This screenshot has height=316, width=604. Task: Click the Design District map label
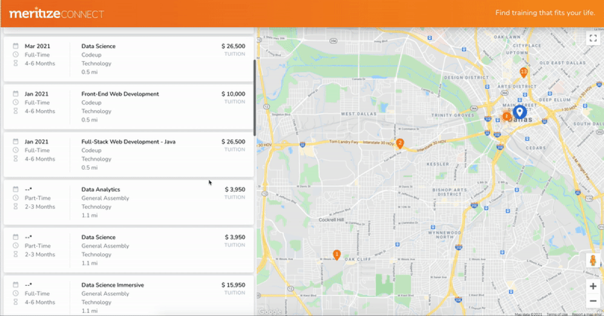click(466, 78)
